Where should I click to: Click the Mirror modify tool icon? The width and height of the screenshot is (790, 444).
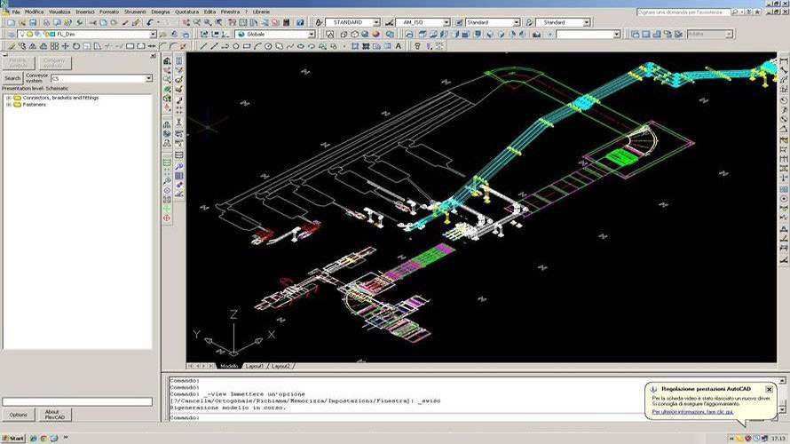pos(33,46)
